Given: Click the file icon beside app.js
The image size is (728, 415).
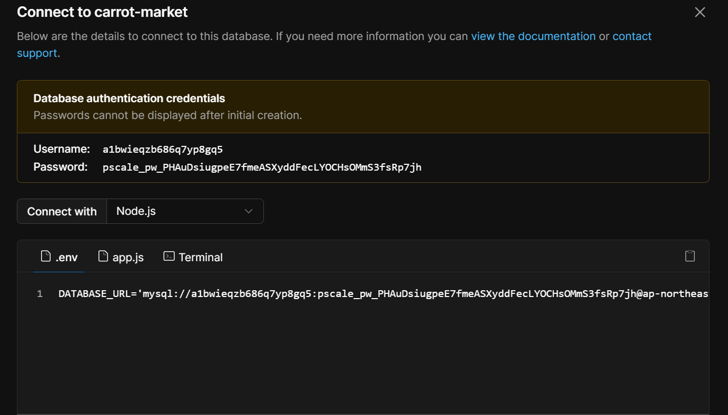Looking at the screenshot, I should pyautogui.click(x=103, y=256).
